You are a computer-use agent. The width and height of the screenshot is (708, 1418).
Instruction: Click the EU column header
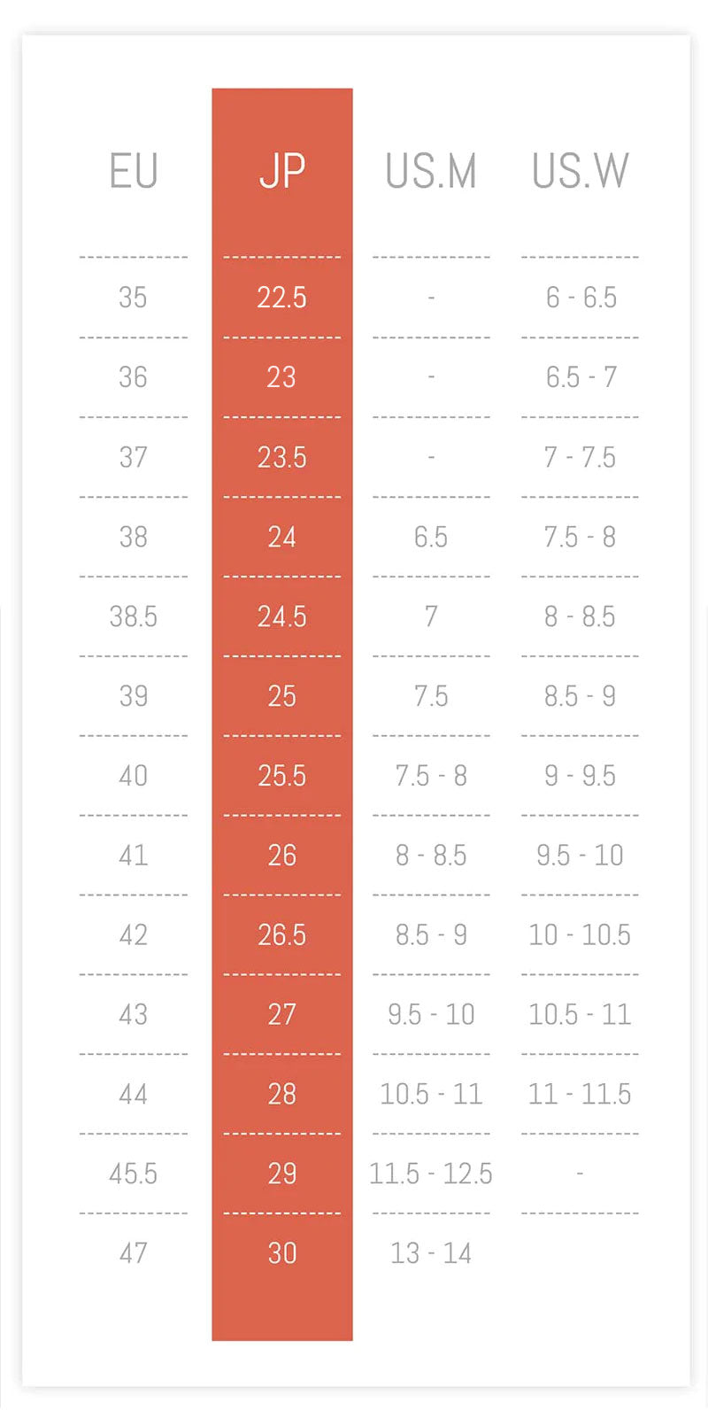[134, 171]
